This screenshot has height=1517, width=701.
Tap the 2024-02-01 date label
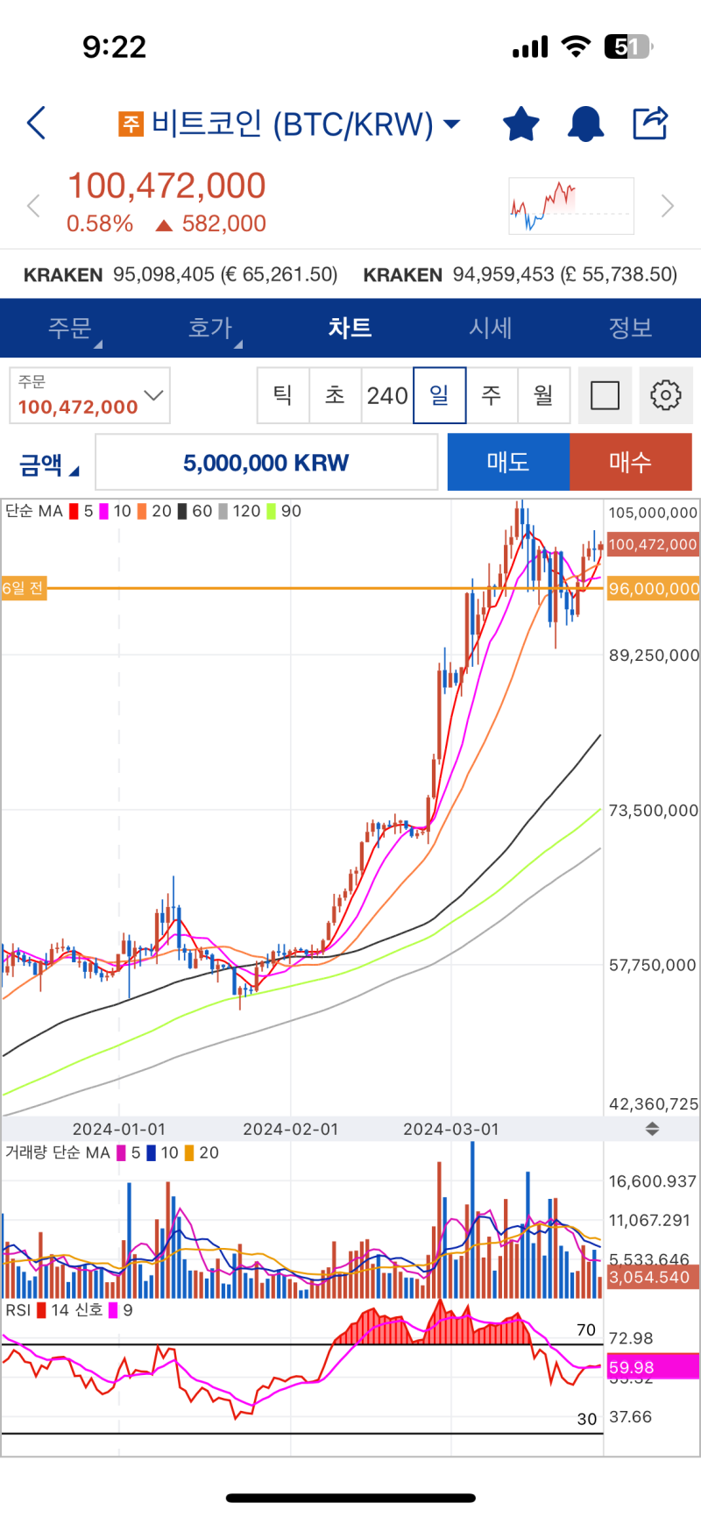click(291, 1129)
